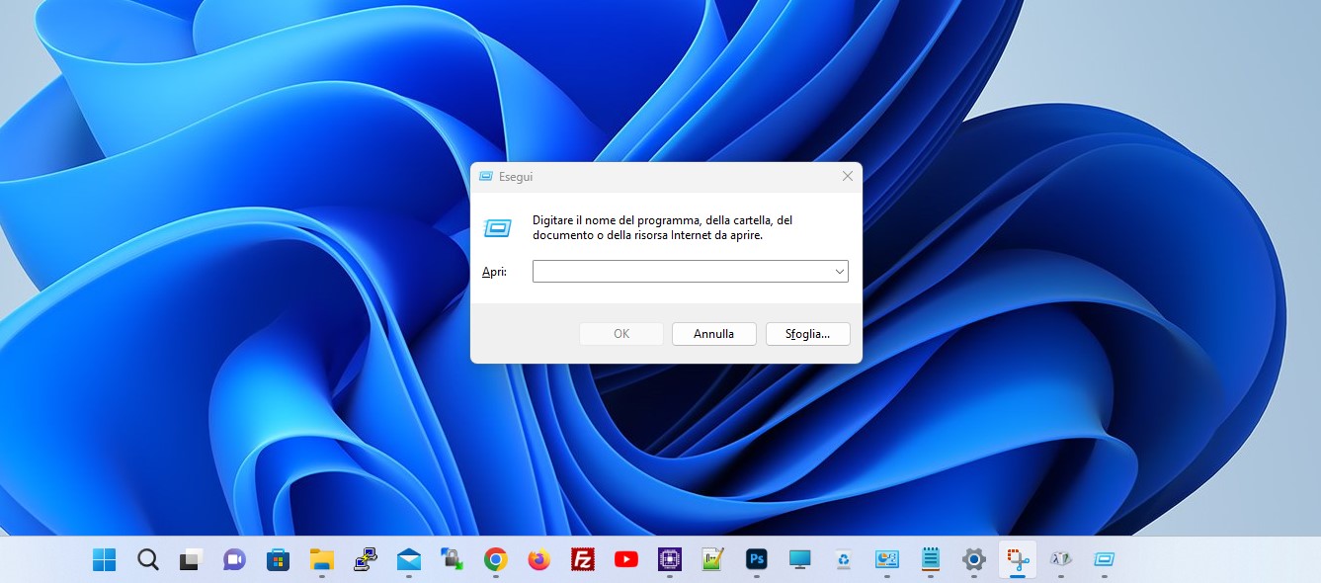The width and height of the screenshot is (1321, 583).
Task: Open File Explorer
Action: tap(321, 559)
